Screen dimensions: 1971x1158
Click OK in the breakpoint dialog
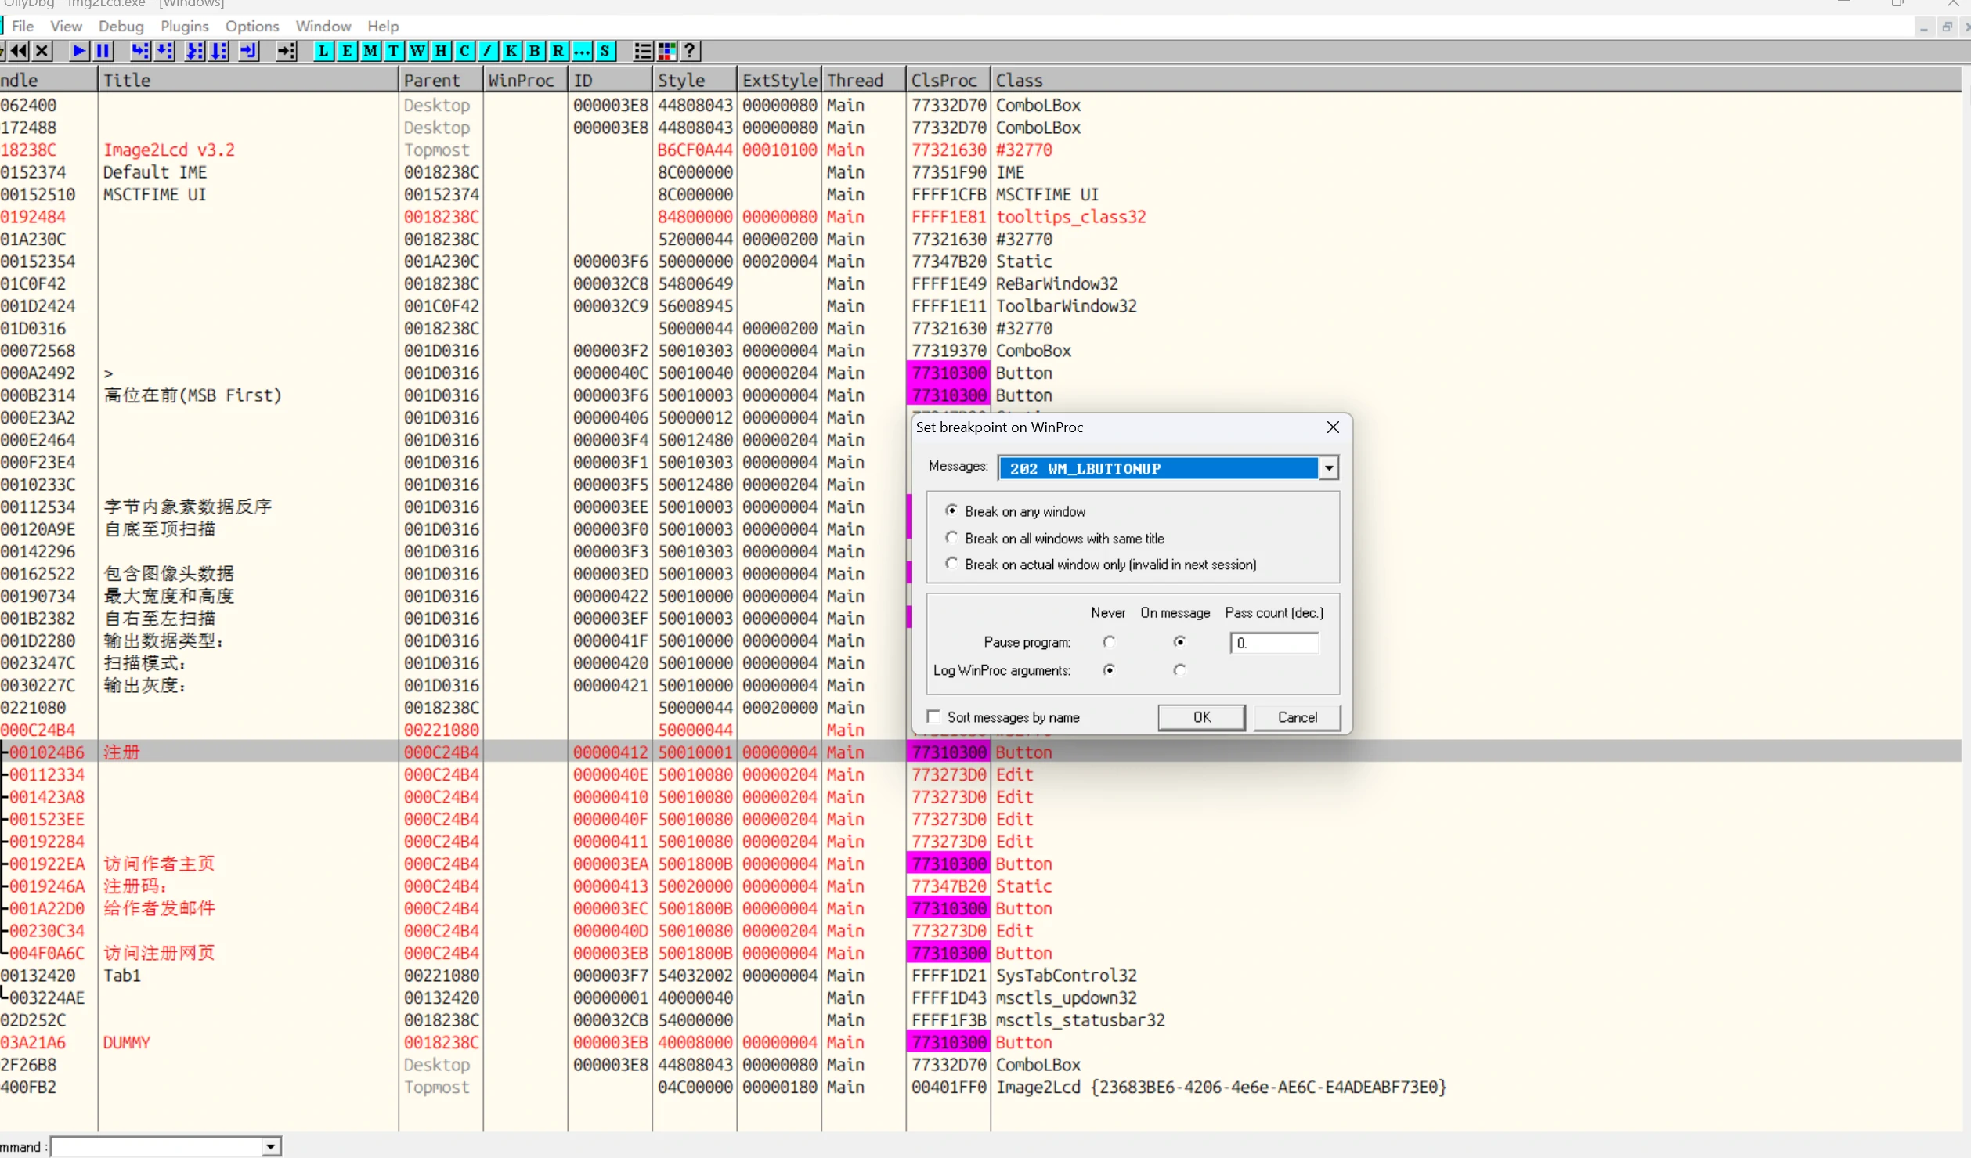tap(1201, 717)
